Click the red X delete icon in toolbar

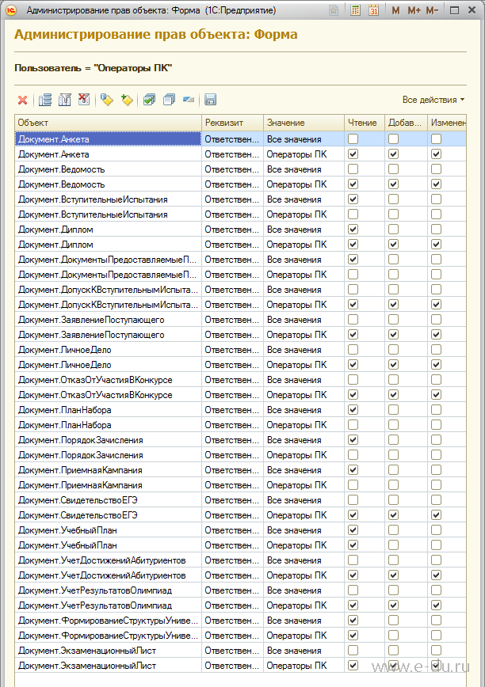point(22,101)
